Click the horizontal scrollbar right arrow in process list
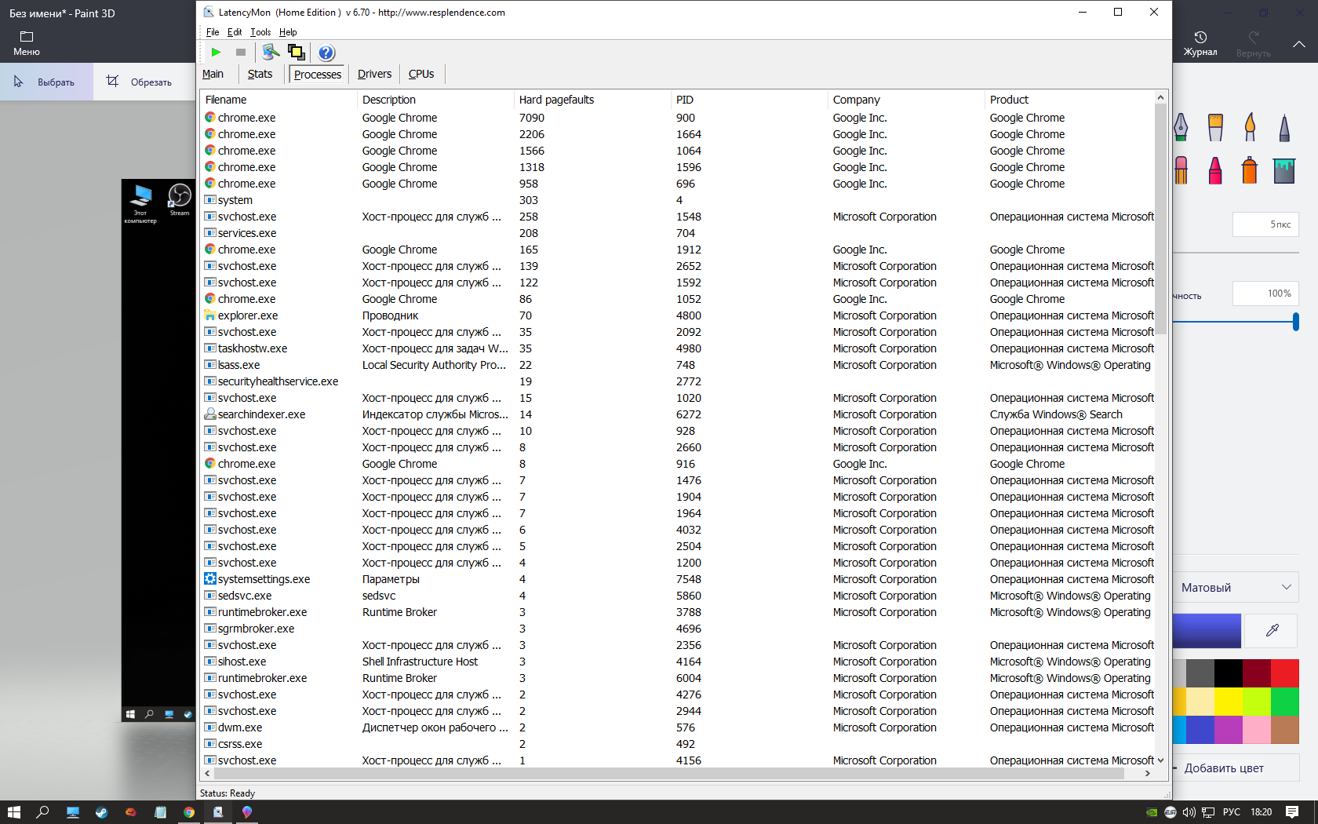This screenshot has width=1318, height=824. [1148, 774]
